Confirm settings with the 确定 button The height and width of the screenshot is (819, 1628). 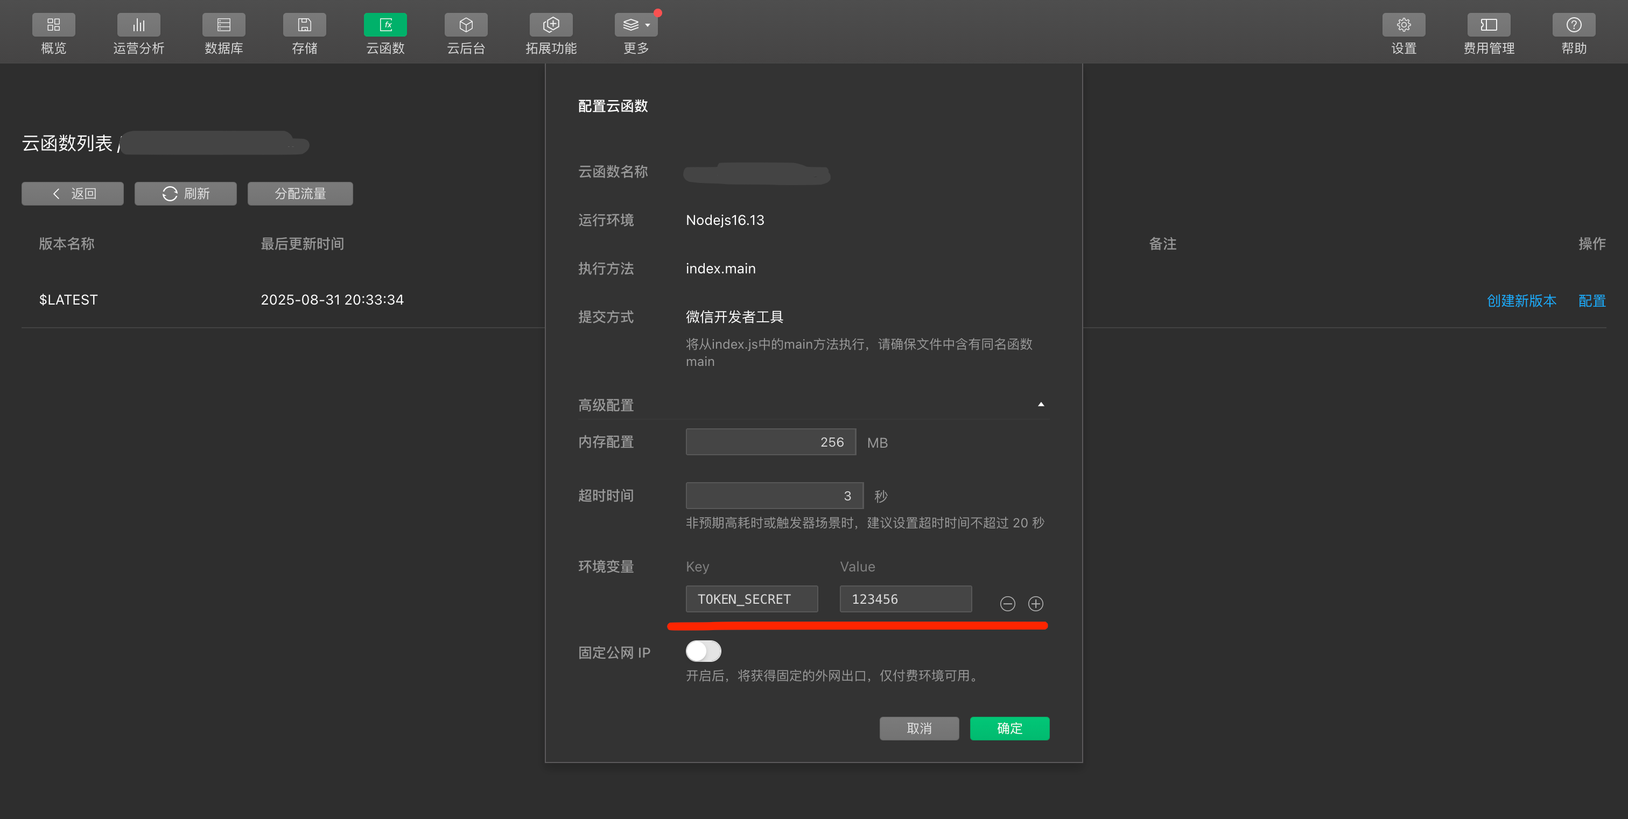pos(1009,728)
